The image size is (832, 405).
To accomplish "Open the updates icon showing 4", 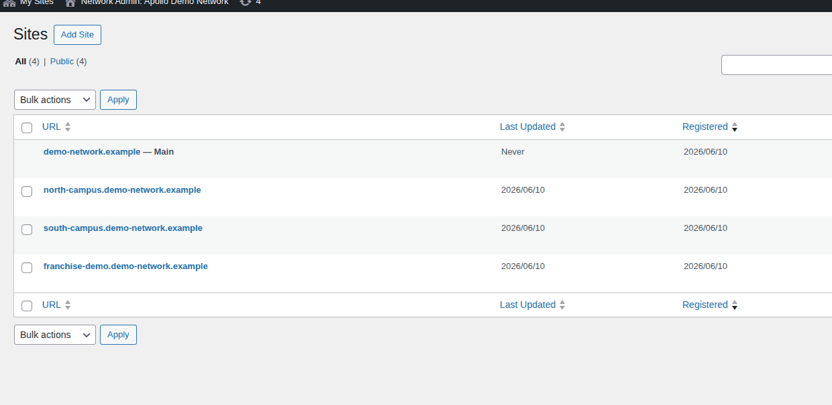I will [x=246, y=3].
